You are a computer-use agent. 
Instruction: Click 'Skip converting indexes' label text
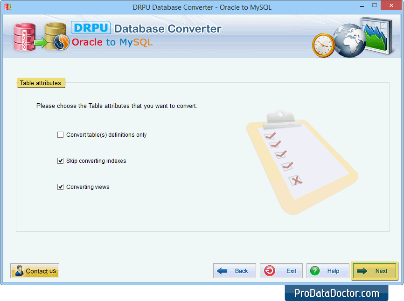[x=96, y=161]
